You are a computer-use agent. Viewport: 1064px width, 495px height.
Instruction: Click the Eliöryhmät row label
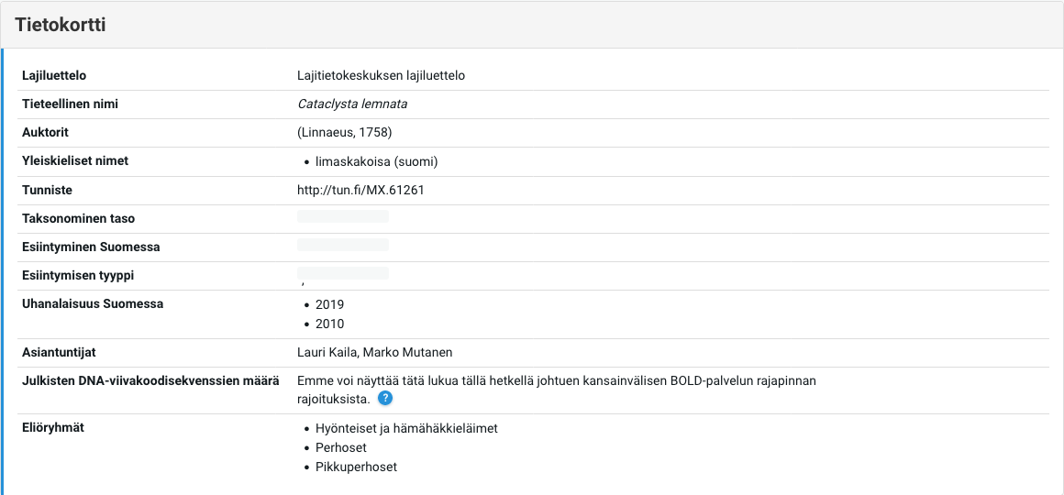53,428
